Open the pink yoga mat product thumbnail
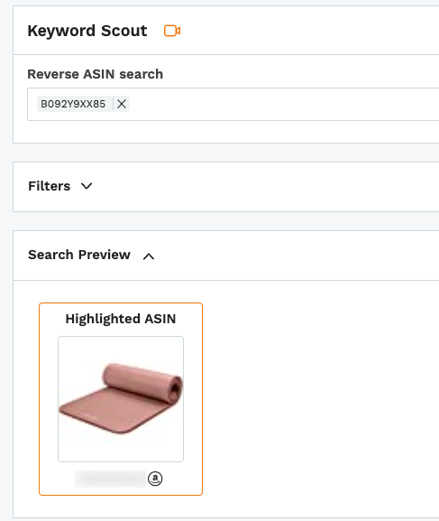This screenshot has height=521, width=439. (x=121, y=399)
